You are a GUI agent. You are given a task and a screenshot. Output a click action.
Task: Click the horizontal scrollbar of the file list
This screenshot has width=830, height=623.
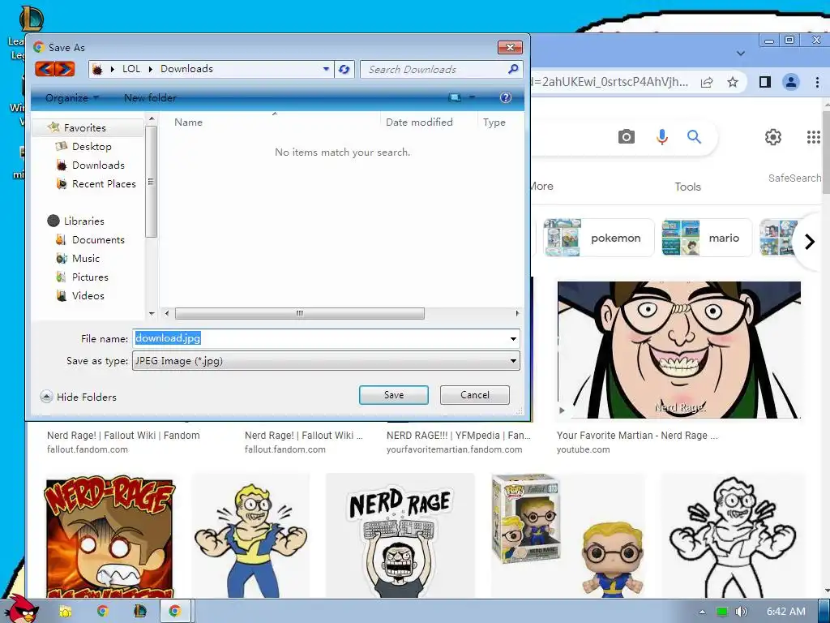coord(300,314)
